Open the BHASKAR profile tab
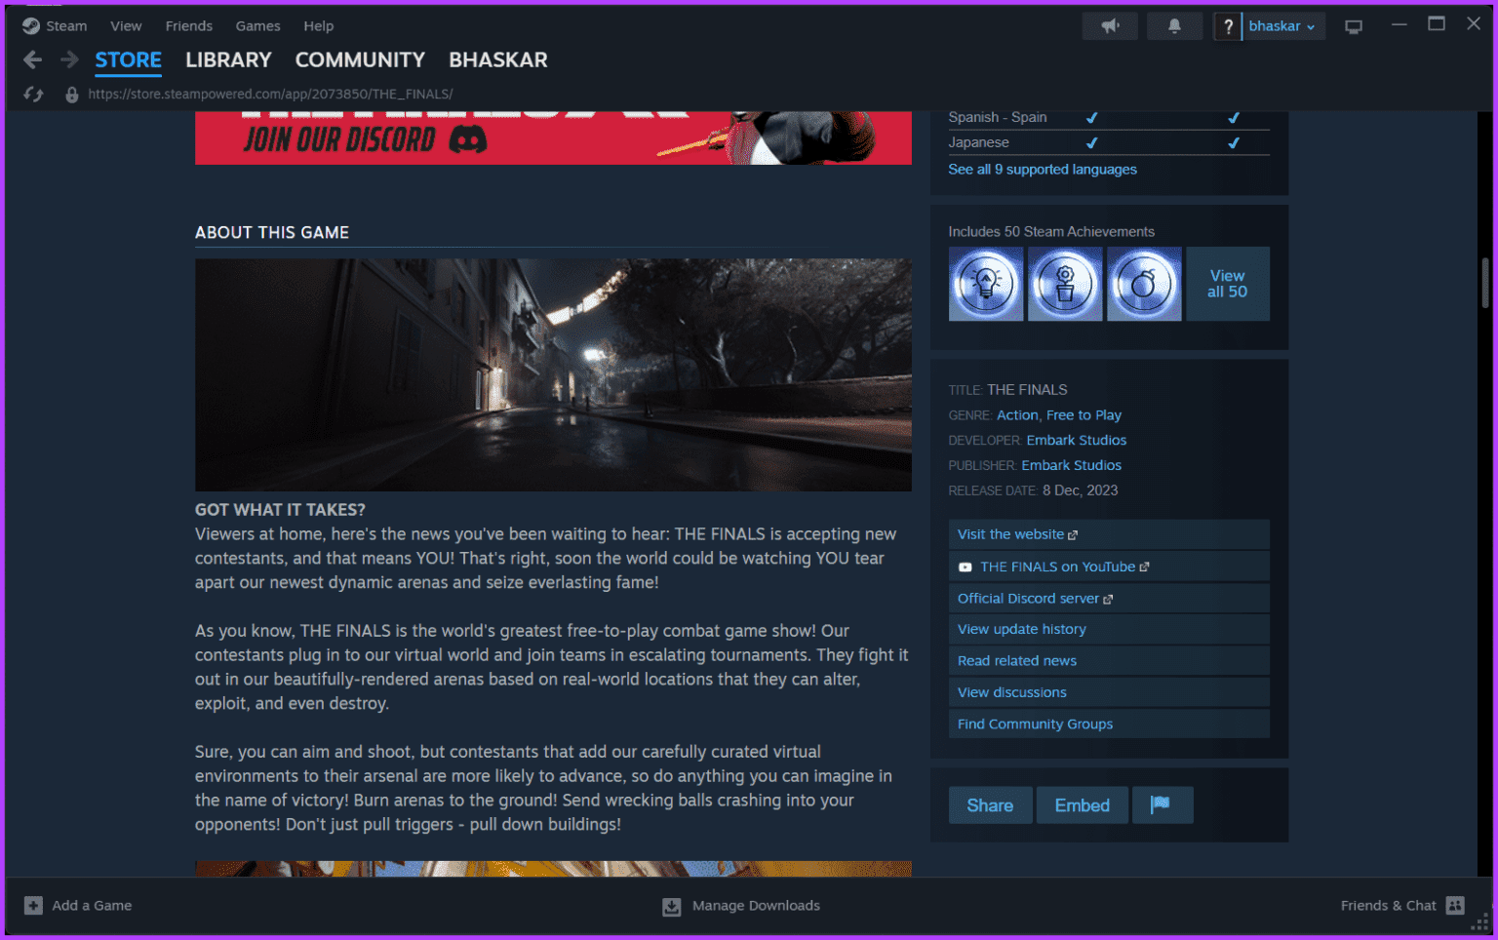 [498, 60]
